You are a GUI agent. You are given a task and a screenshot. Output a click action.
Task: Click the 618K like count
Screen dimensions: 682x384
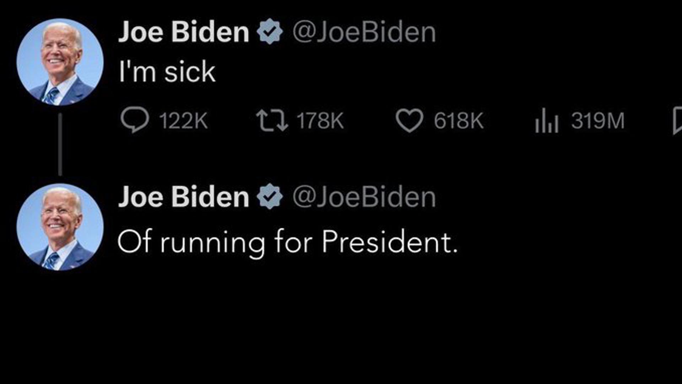(458, 121)
